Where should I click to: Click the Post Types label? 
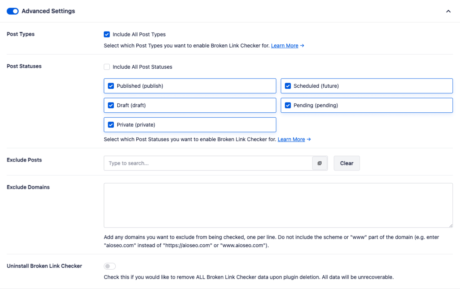21,34
